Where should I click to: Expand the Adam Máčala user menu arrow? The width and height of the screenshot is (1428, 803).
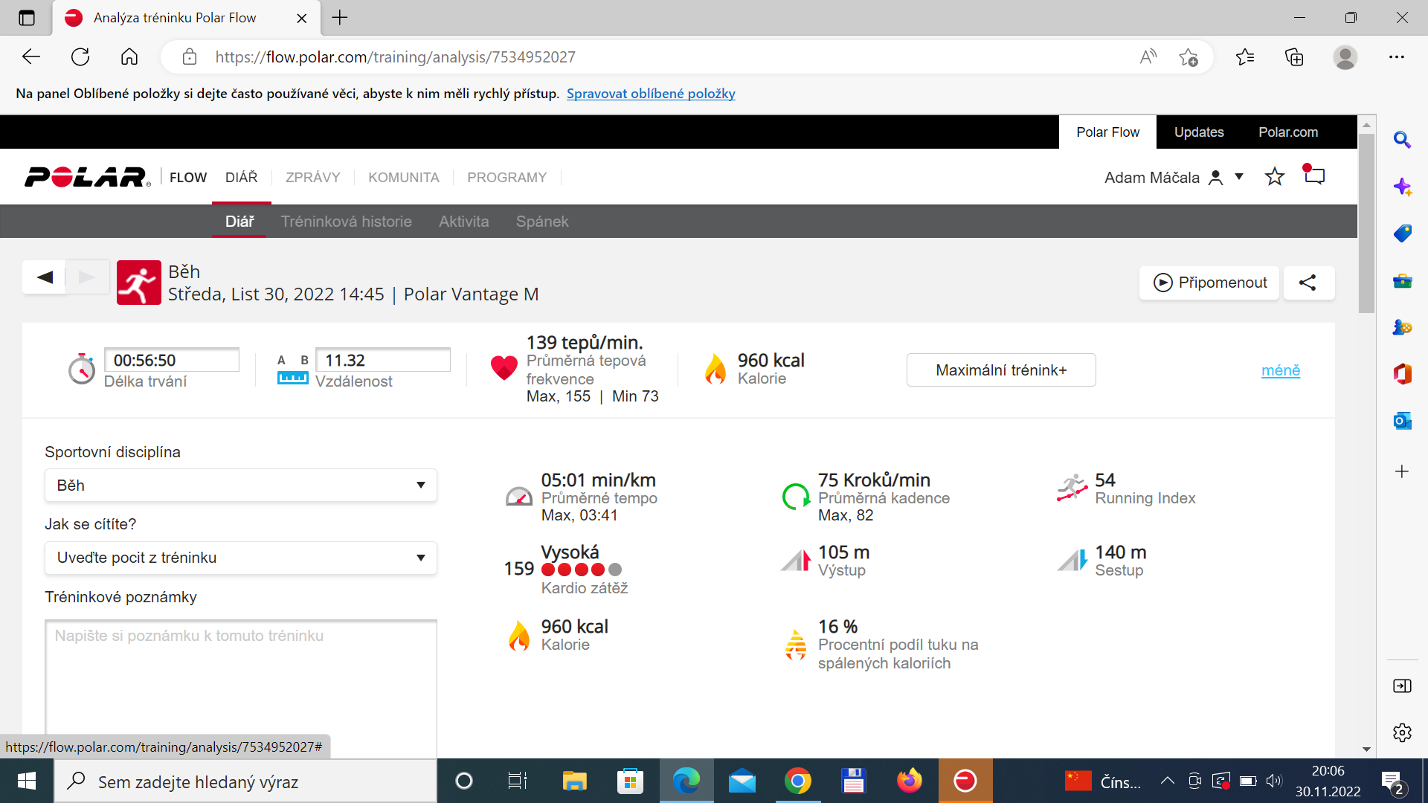(1239, 177)
